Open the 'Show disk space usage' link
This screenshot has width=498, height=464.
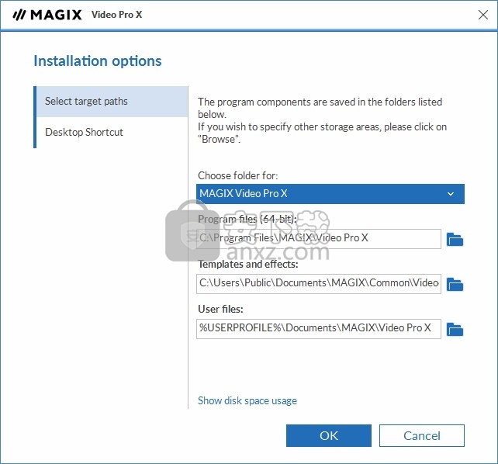(x=247, y=401)
